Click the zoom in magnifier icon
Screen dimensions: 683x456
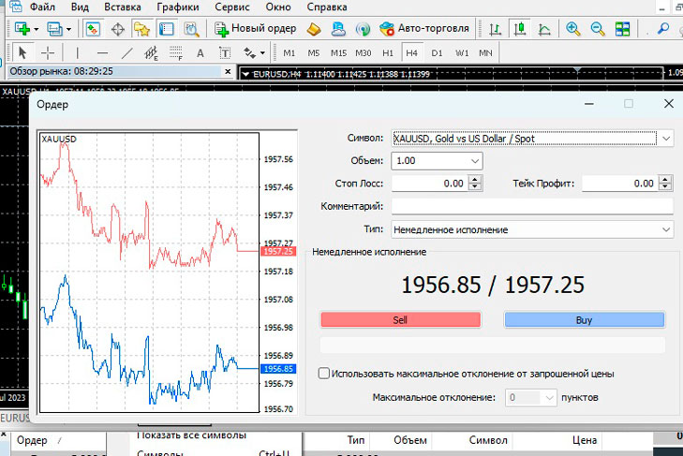[x=572, y=28]
